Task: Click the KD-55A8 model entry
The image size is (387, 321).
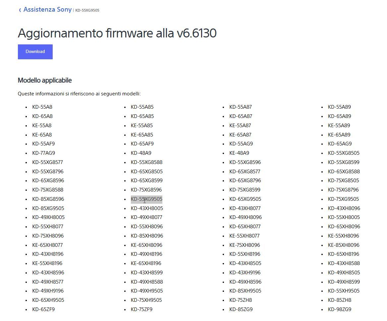Action: [x=42, y=107]
